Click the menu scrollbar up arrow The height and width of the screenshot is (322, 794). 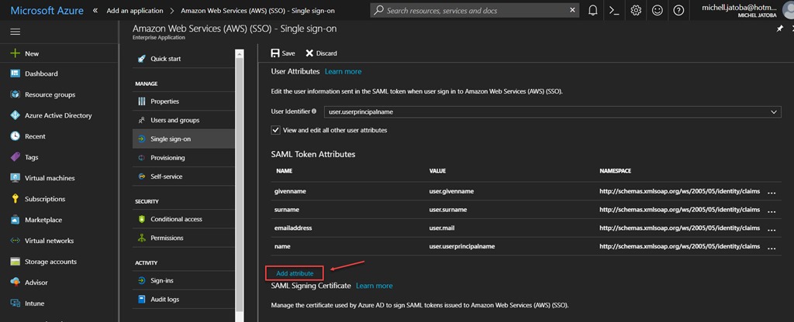click(x=240, y=53)
